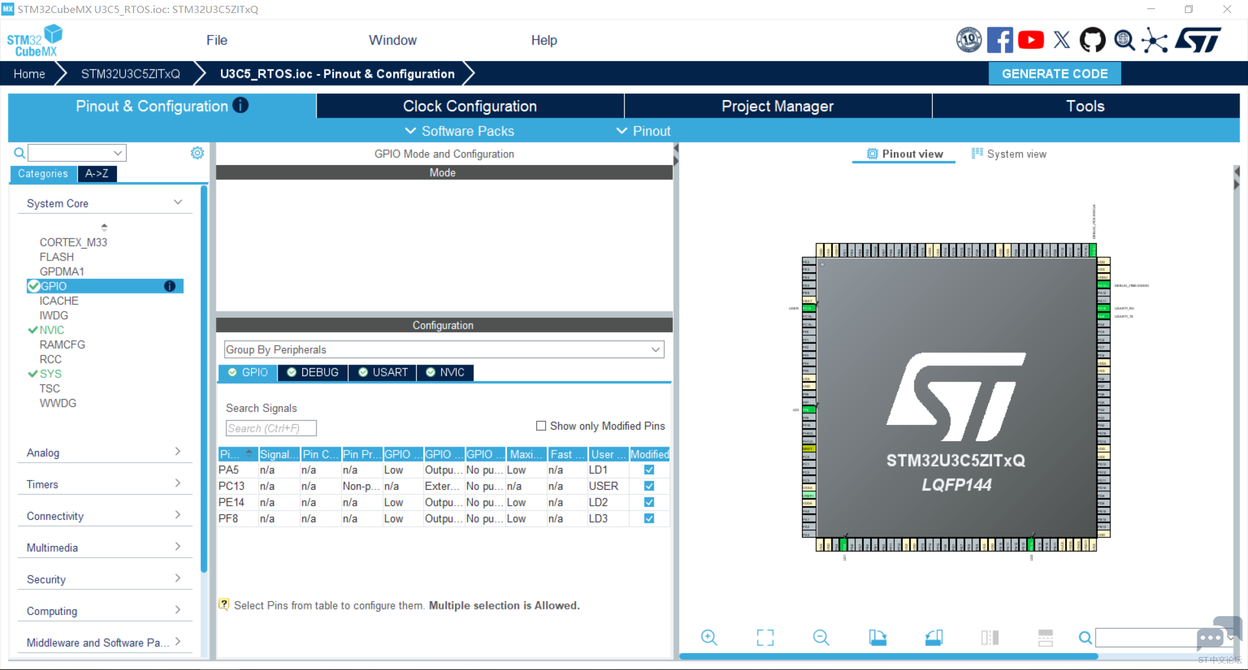This screenshot has height=670, width=1248.
Task: Switch to the Clock Configuration tab
Action: click(470, 106)
